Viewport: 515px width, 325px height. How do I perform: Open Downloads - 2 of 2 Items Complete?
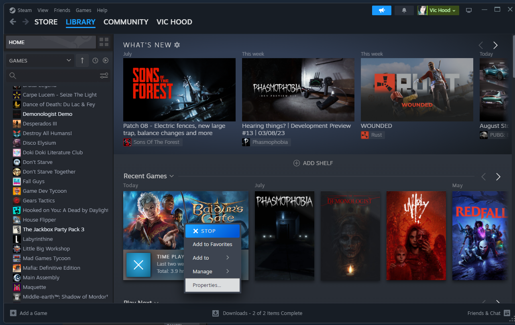pyautogui.click(x=263, y=313)
